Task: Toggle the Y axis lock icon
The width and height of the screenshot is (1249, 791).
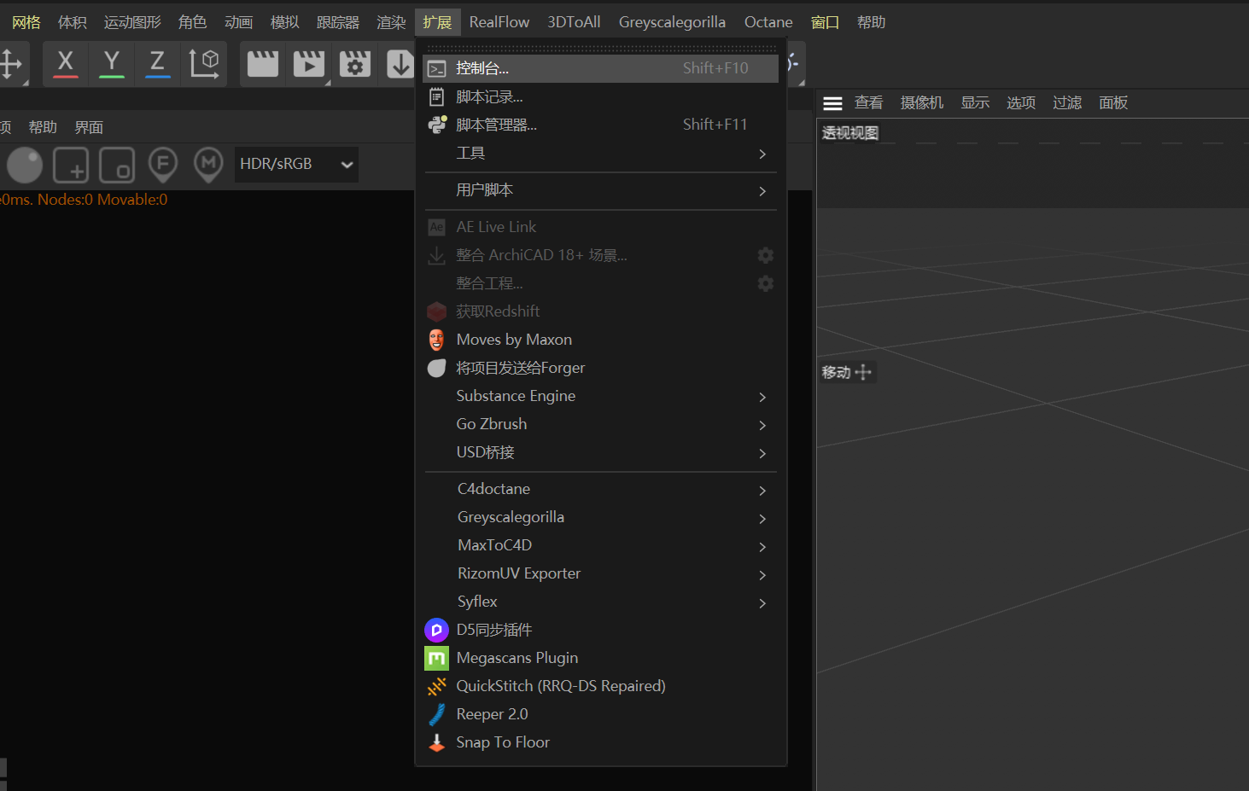Action: click(x=112, y=64)
